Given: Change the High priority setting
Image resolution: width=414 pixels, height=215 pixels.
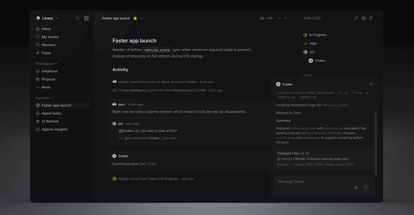Looking at the screenshot, I should pos(310,43).
